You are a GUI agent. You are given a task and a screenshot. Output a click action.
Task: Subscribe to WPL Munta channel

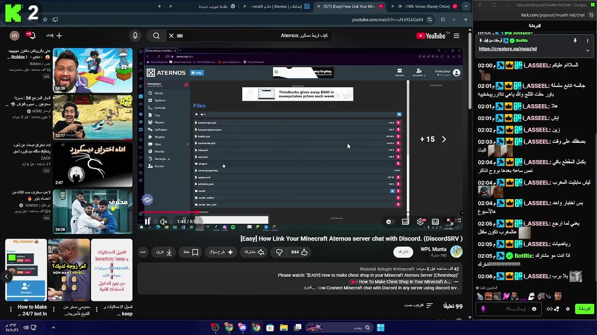click(x=403, y=252)
